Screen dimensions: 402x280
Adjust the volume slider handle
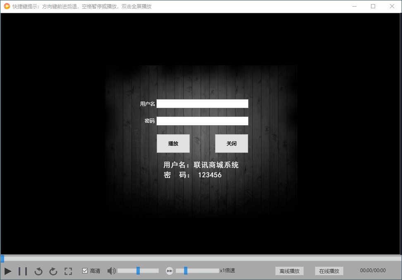(x=138, y=271)
